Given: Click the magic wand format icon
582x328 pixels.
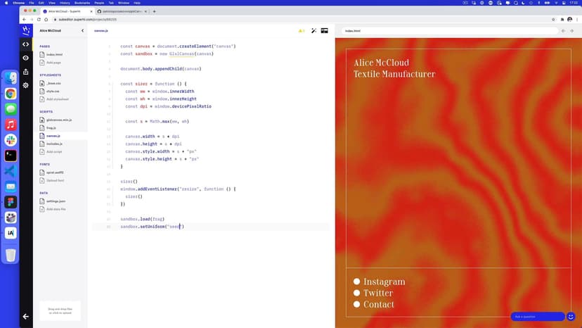Looking at the screenshot, I should pos(313,31).
